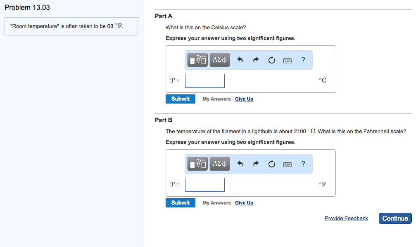Click the redo arrow in Part A toolbar
This screenshot has height=247, width=418.
pyautogui.click(x=256, y=59)
